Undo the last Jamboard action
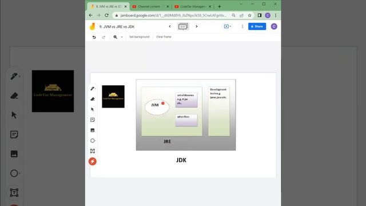Viewport: 366px width, 206px height. [94, 37]
